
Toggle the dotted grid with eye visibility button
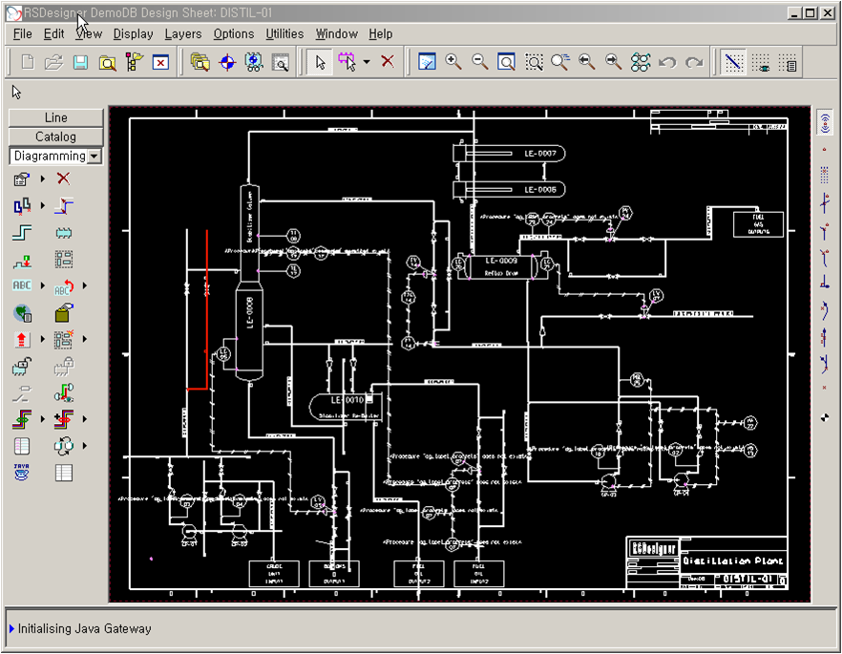[x=760, y=62]
